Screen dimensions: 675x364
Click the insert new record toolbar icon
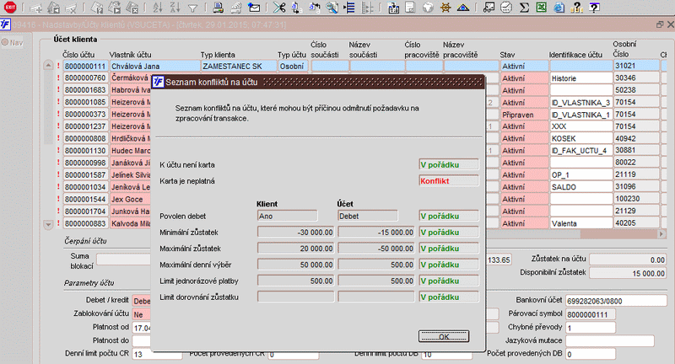[x=35, y=8]
